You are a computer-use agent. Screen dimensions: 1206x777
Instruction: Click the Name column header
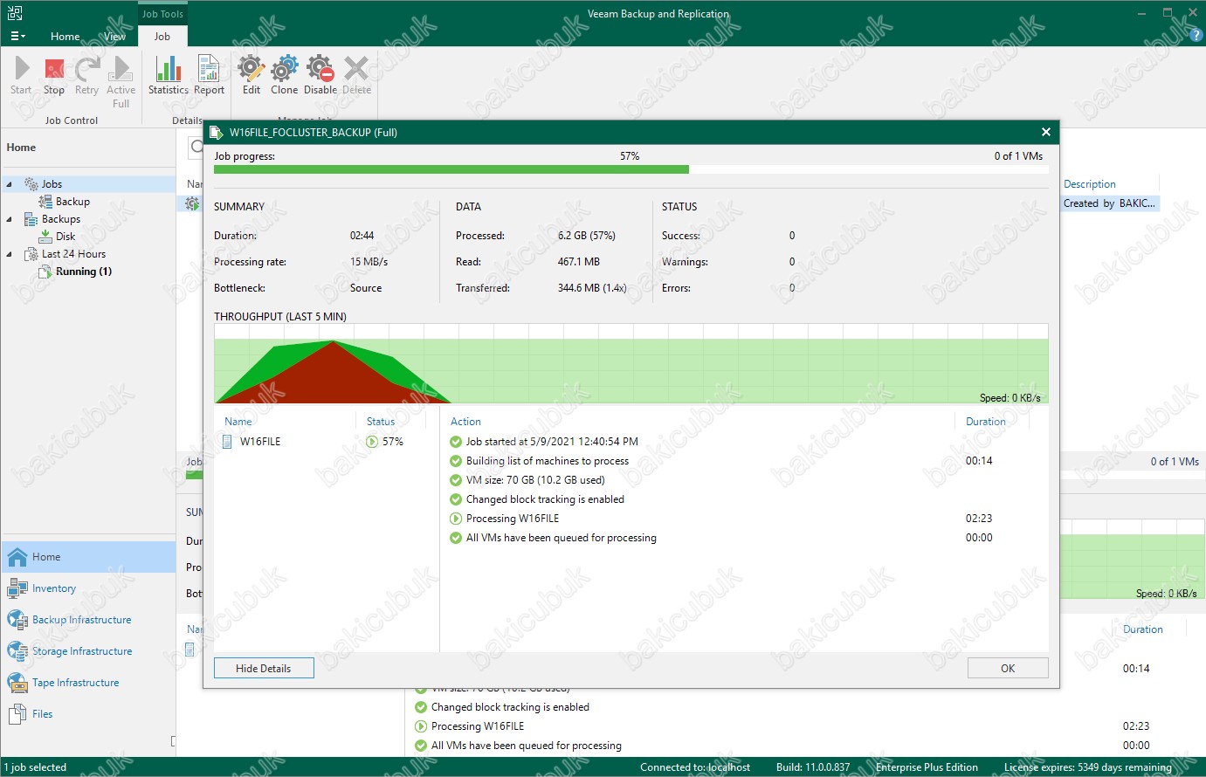[238, 422]
